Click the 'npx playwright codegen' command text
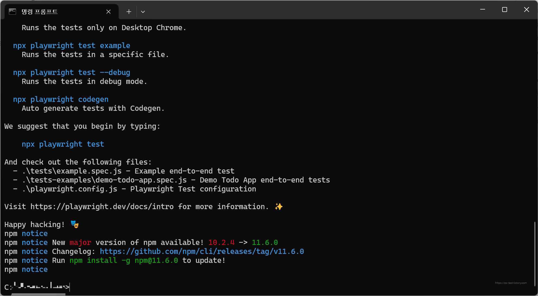 (61, 99)
